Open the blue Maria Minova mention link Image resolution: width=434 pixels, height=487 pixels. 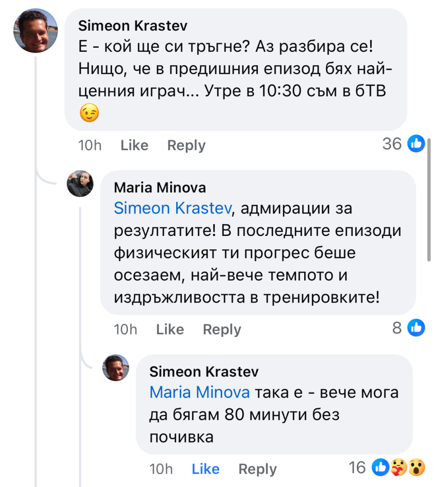200,392
